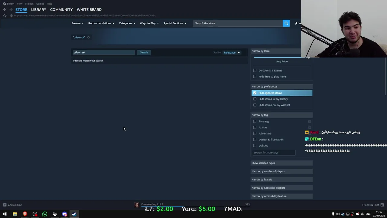Click the search for more tags field
This screenshot has height=218, width=387.
tap(274, 153)
